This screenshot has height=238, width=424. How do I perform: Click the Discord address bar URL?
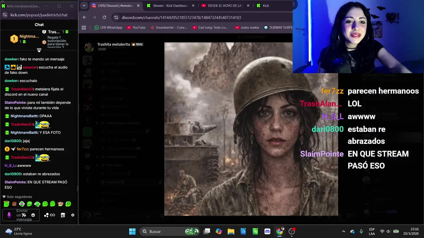click(x=181, y=18)
